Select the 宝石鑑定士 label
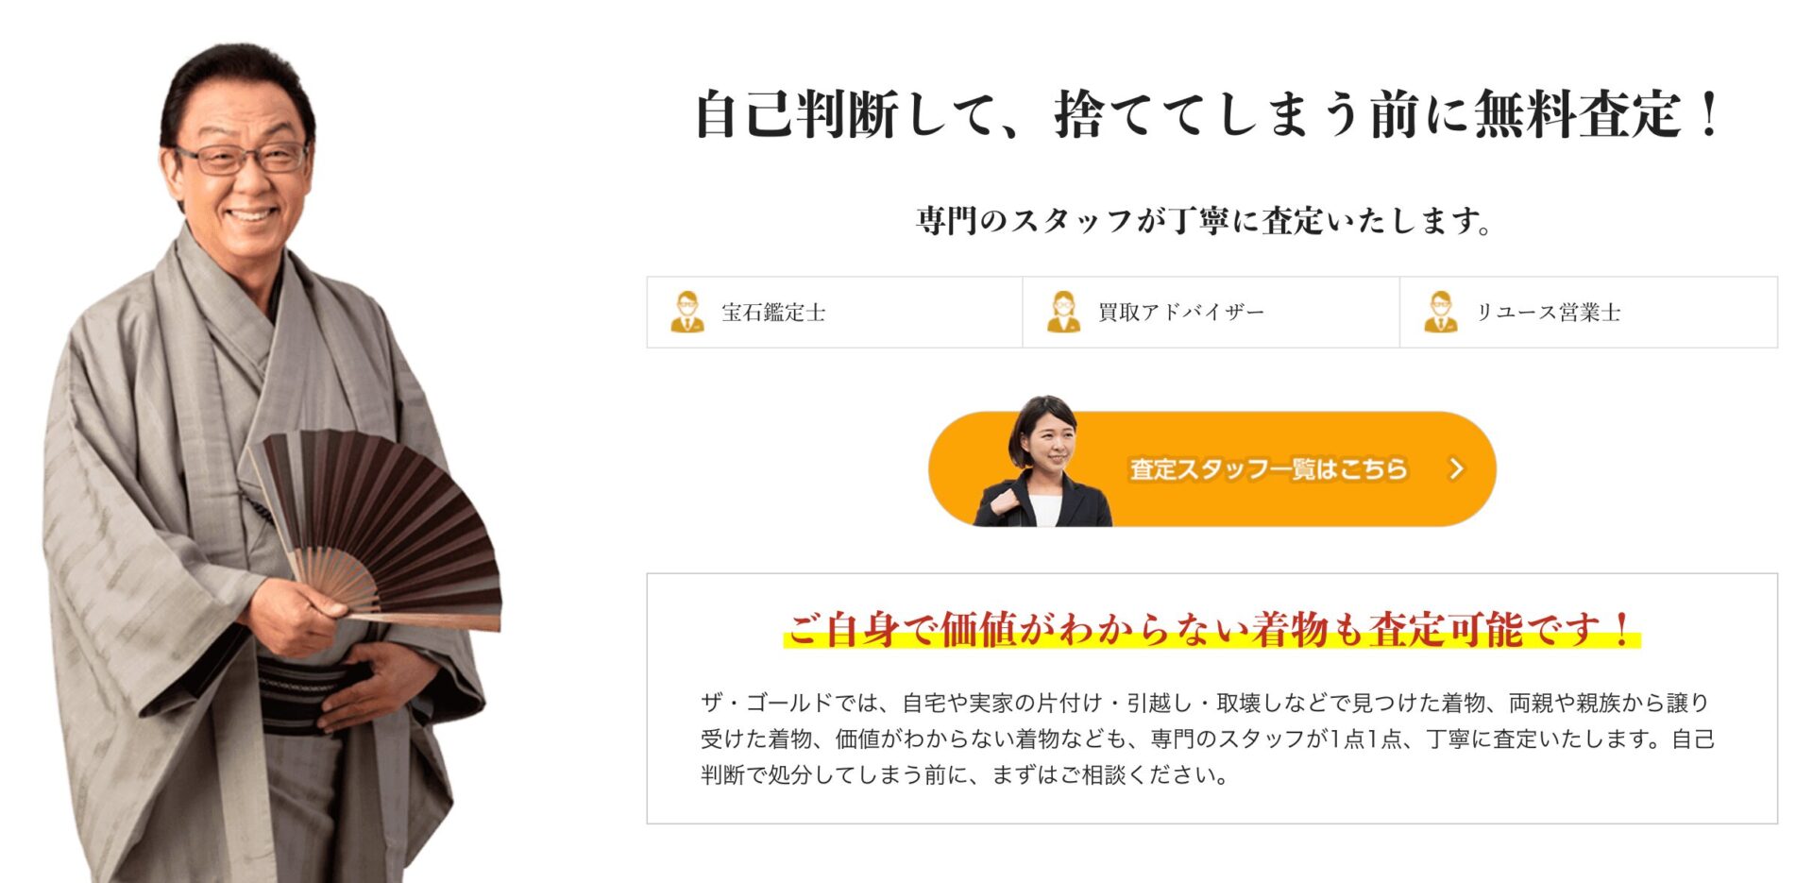 [773, 313]
